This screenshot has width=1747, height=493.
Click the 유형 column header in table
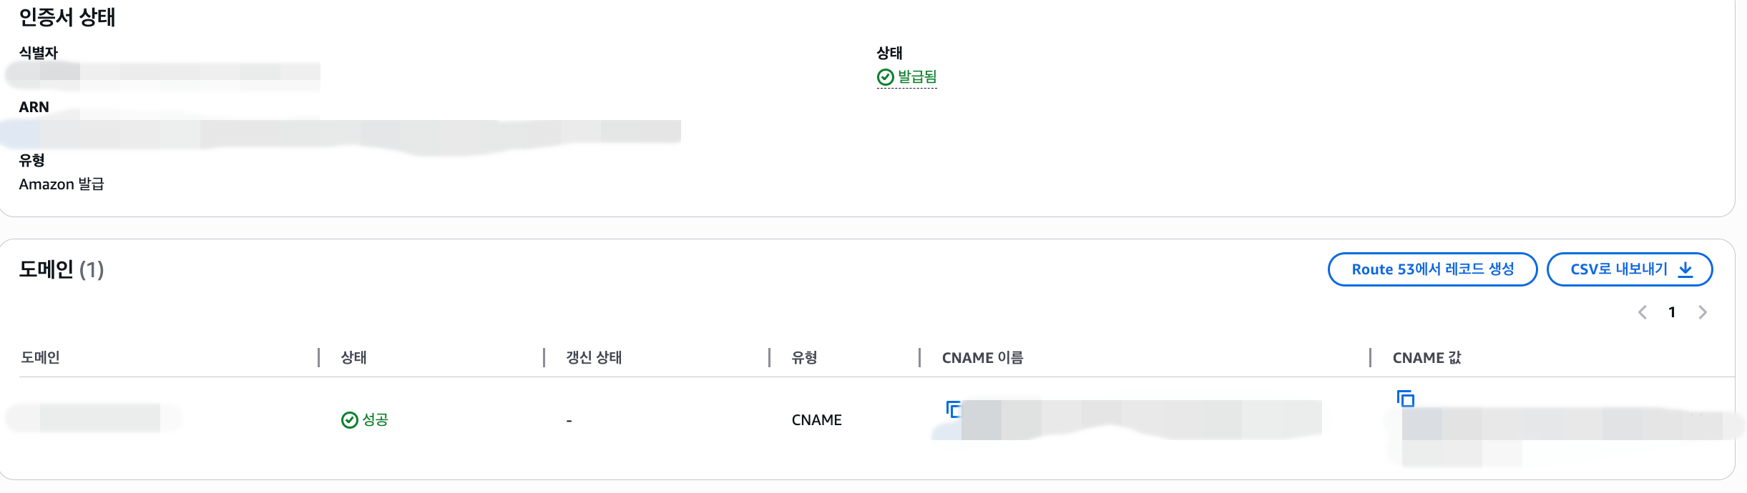804,357
